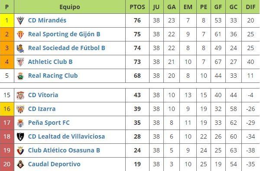Screen dimensions: 260x171
Task: Click the Real Sociedad de Fútbol B crest
Action: (20, 48)
